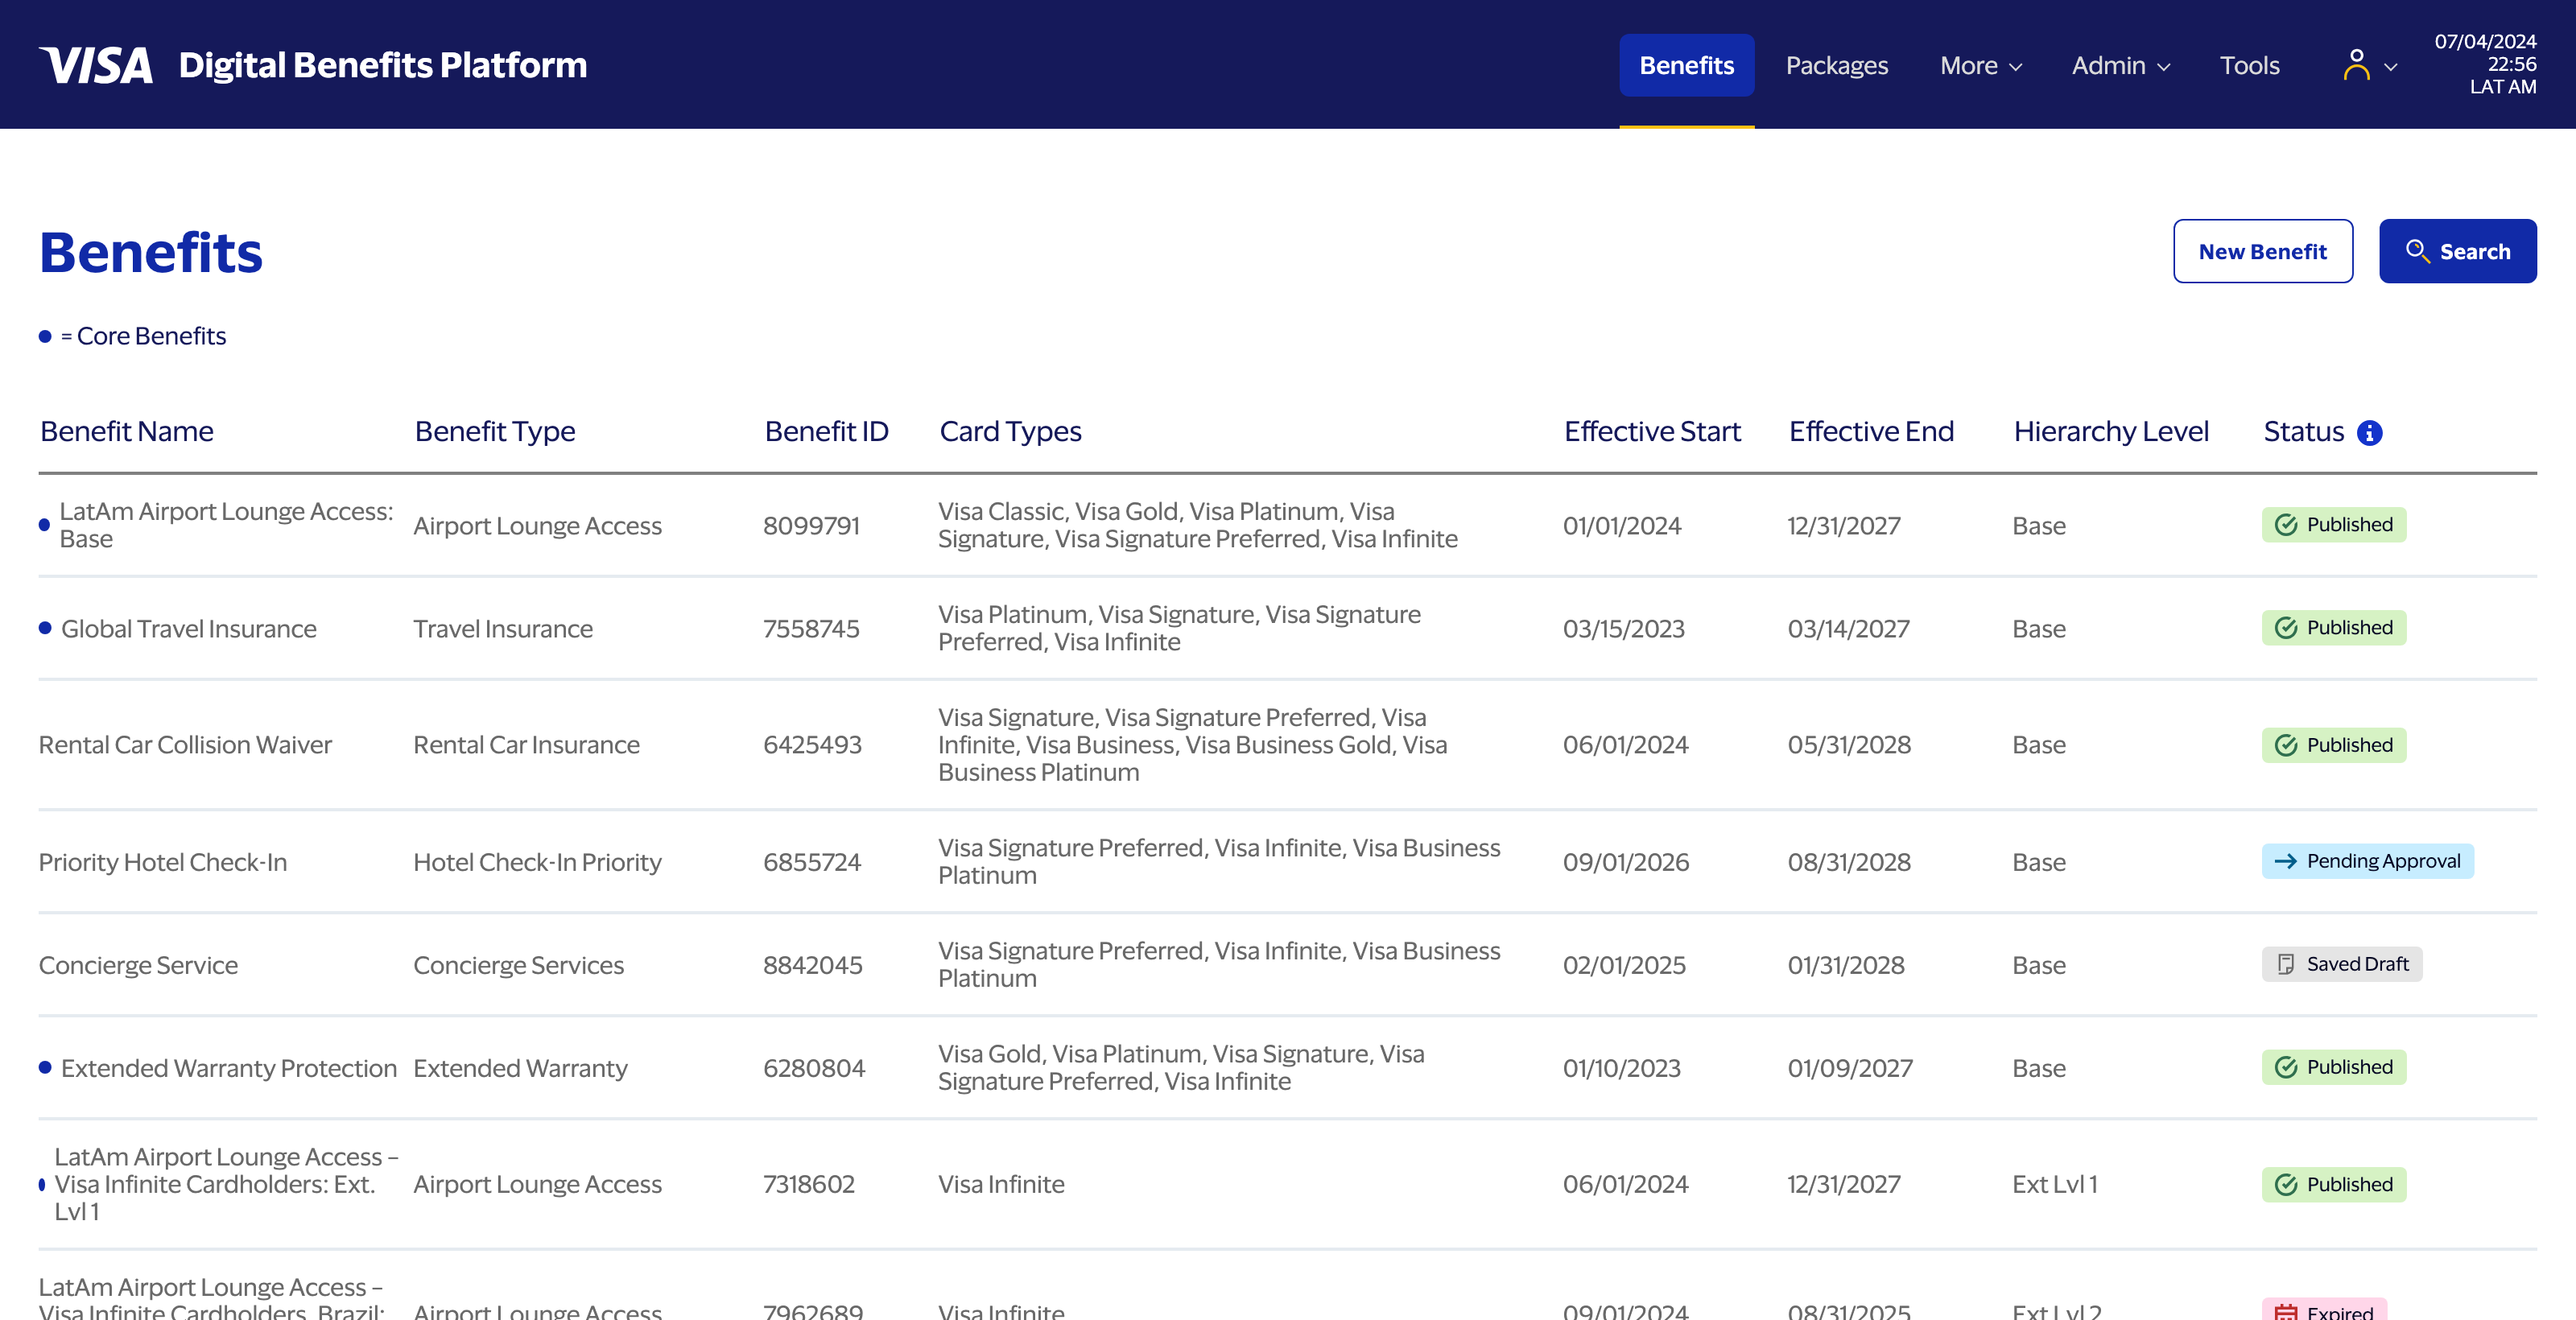Open the Priority Hotel Check-In benefit
The height and width of the screenshot is (1320, 2576).
click(163, 862)
